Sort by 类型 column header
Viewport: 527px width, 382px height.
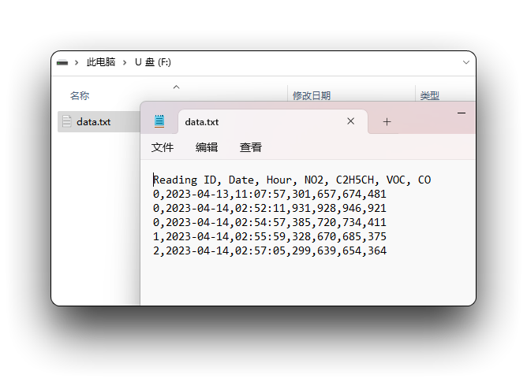tap(429, 95)
